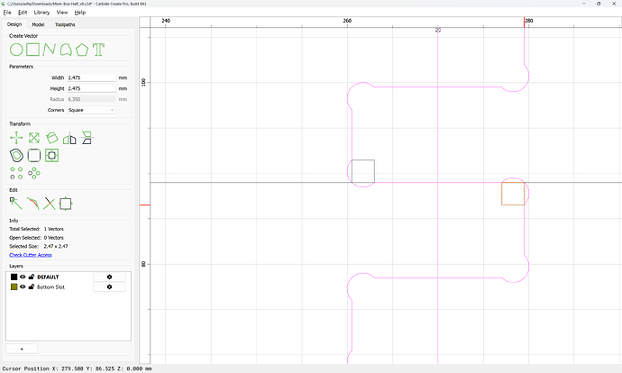This screenshot has height=373, width=622.
Task: Select the gray square on canvas
Action: click(x=363, y=171)
